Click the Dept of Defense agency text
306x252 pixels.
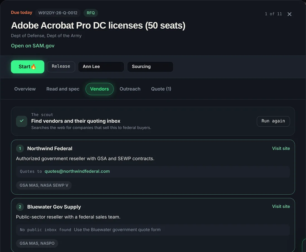pyautogui.click(x=46, y=35)
